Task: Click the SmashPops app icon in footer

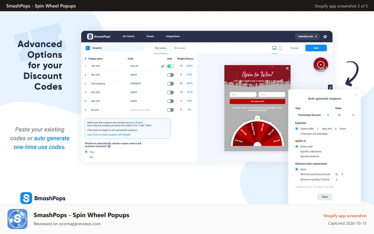Action: pos(17,219)
